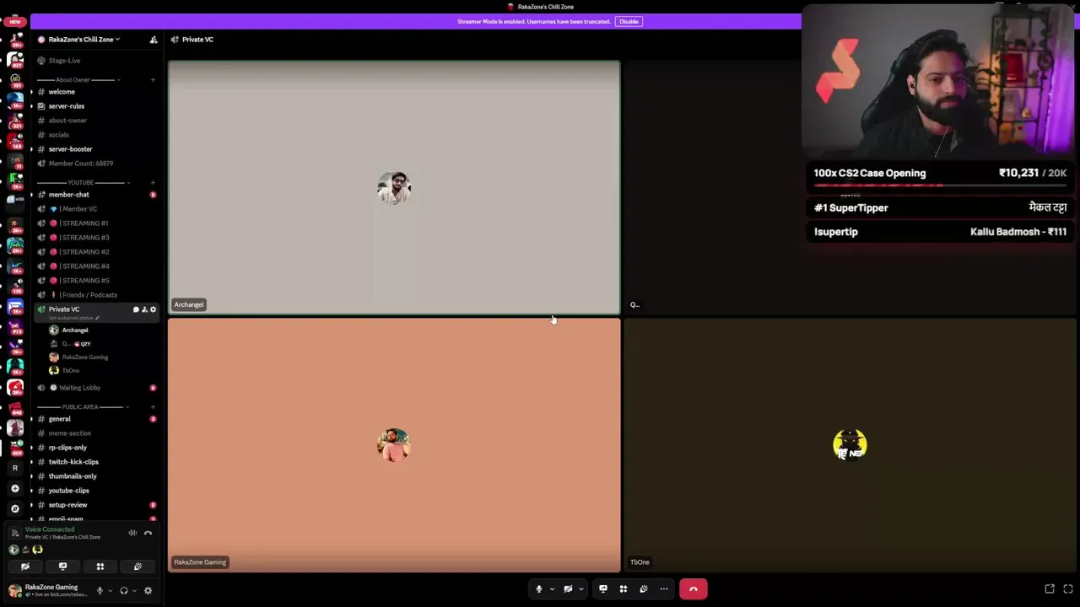Join the Waiting Lobby voice channel
This screenshot has height=607, width=1080.
(79, 388)
